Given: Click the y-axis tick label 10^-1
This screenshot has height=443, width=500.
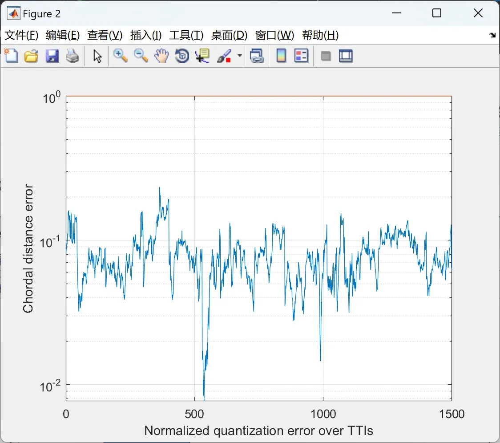Looking at the screenshot, I should click(50, 242).
